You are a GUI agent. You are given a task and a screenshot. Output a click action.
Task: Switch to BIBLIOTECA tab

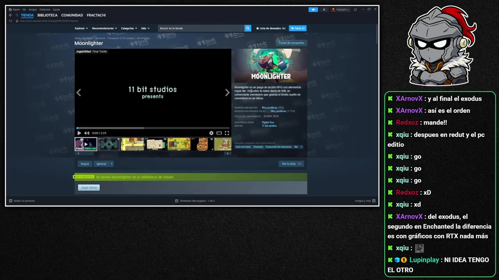[x=48, y=15]
